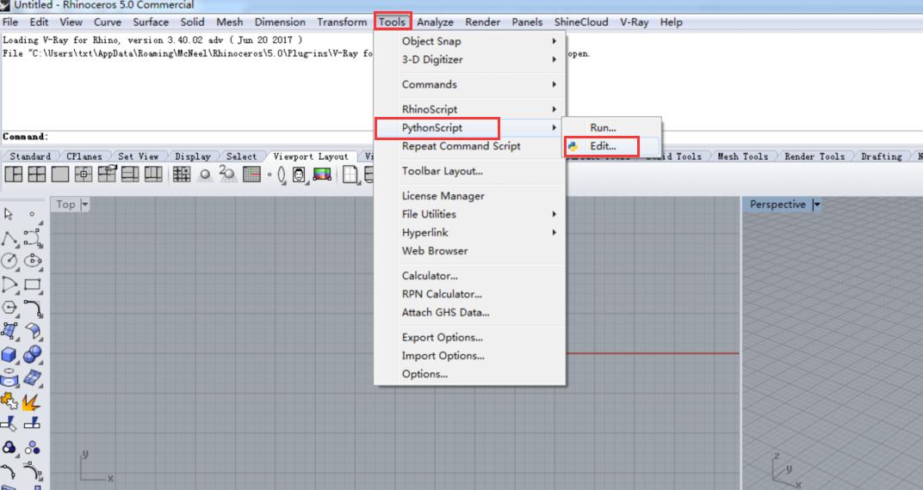This screenshot has width=923, height=490.
Task: Open the ShineCloud menu
Action: (x=581, y=21)
